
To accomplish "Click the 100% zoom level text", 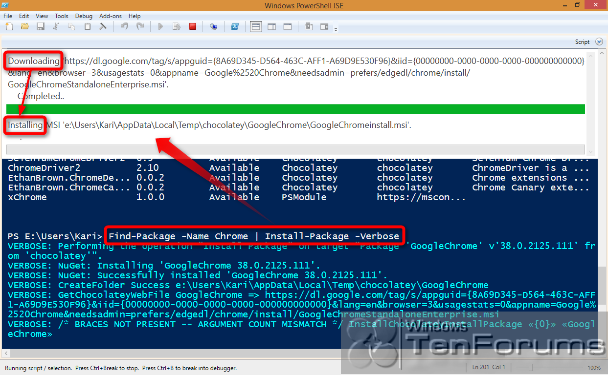I will click(x=594, y=368).
